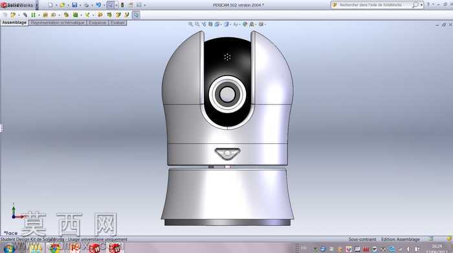Click the New Motion Study icon
453x253 pixels.
[x=100, y=15]
